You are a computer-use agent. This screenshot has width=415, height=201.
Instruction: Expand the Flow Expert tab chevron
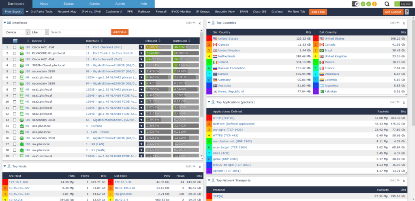click(x=27, y=12)
